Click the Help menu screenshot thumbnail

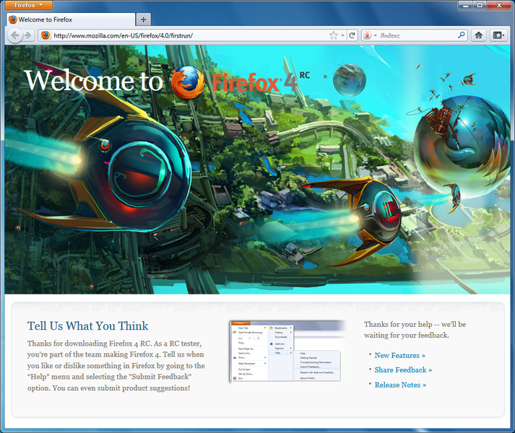[x=287, y=351]
